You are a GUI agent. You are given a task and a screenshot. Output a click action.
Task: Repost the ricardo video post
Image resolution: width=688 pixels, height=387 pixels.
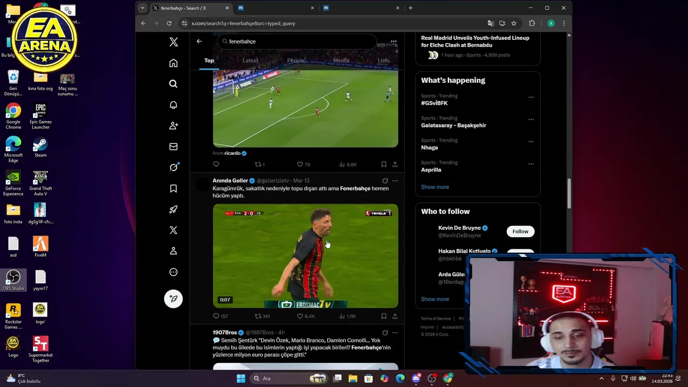click(259, 164)
